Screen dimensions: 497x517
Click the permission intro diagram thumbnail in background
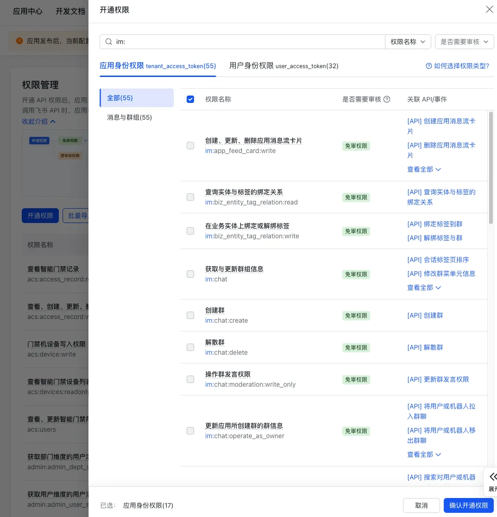(55, 163)
